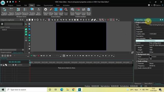Expand more tools arrow under shape tools
The height and width of the screenshot is (92, 164).
29,53
